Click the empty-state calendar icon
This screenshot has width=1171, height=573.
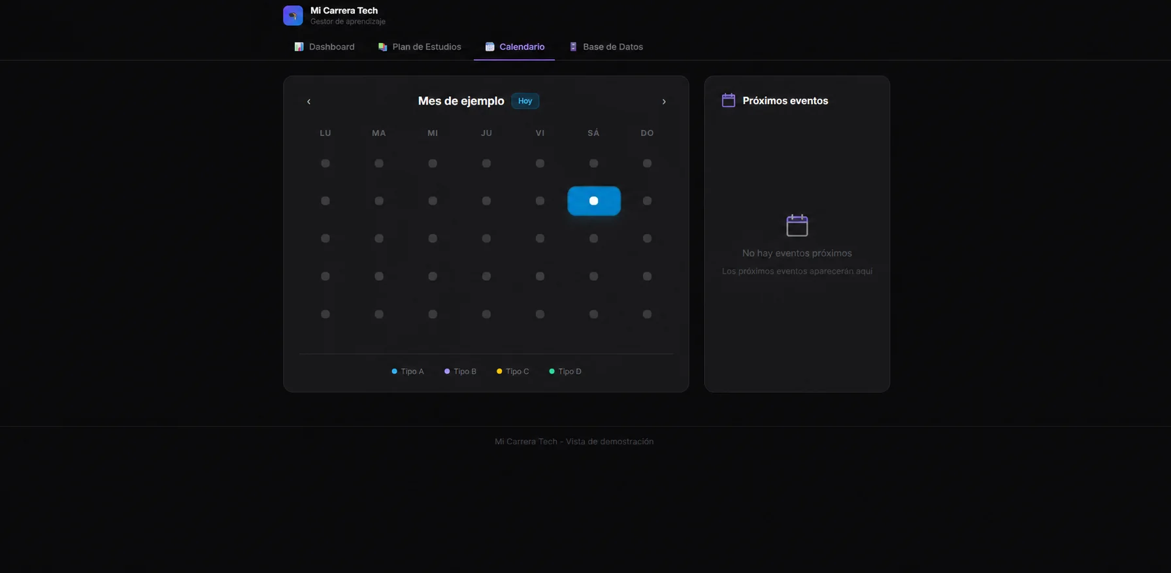pyautogui.click(x=797, y=225)
